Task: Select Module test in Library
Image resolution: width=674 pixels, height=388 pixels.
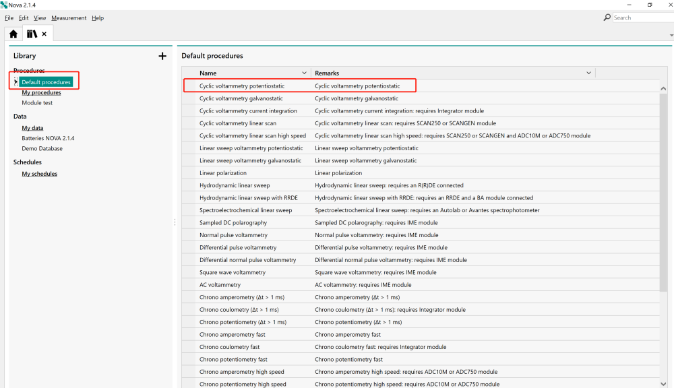Action: (37, 102)
